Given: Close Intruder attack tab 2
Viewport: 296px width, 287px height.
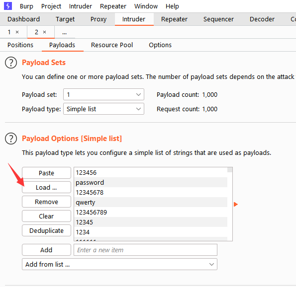Looking at the screenshot, I should tap(45, 32).
